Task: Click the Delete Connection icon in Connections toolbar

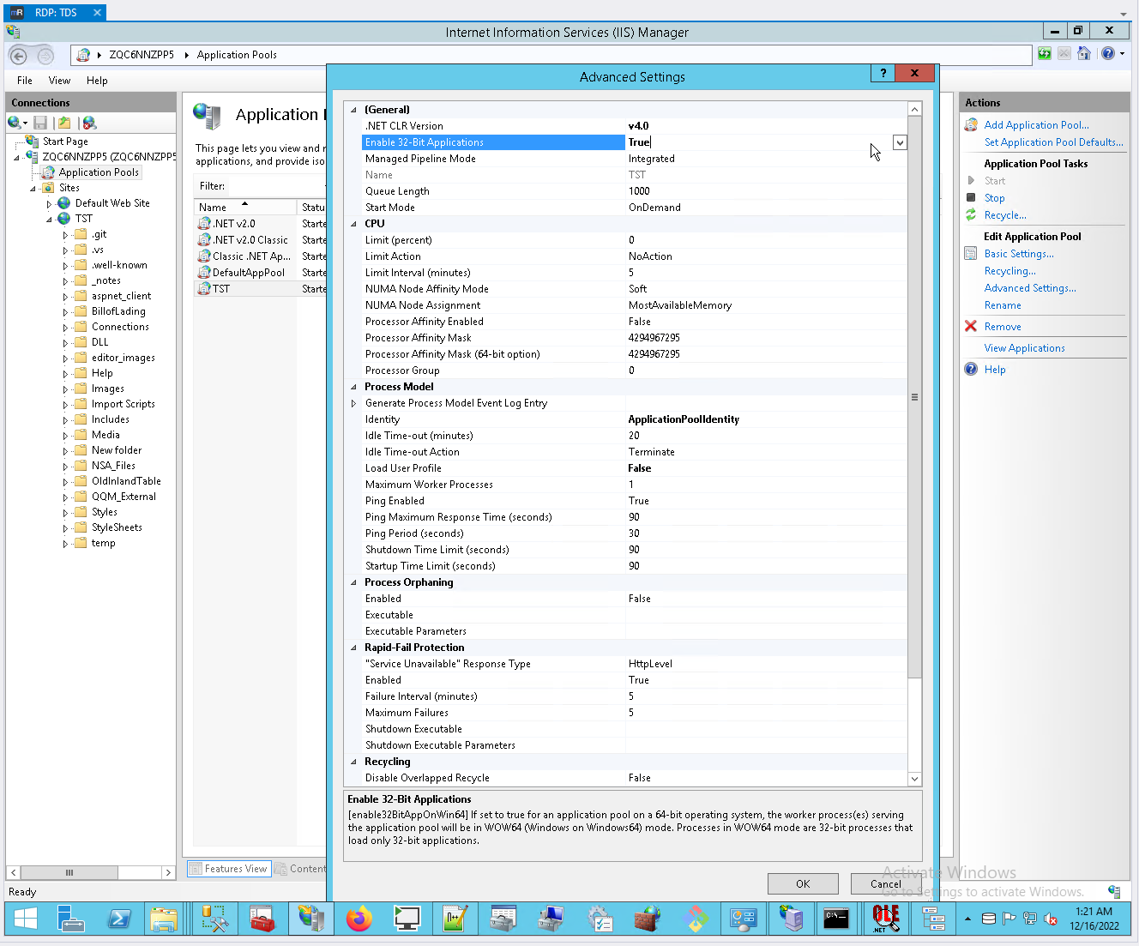Action: click(89, 123)
